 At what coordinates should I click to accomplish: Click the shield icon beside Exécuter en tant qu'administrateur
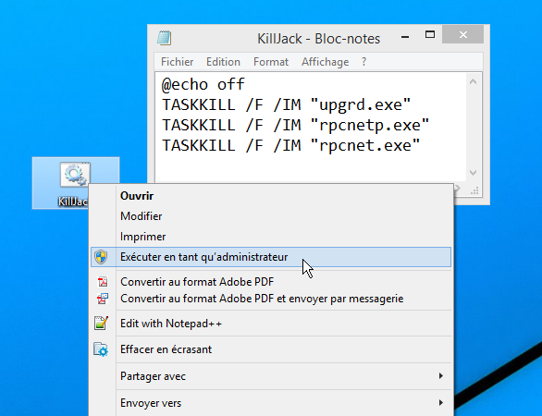point(101,257)
